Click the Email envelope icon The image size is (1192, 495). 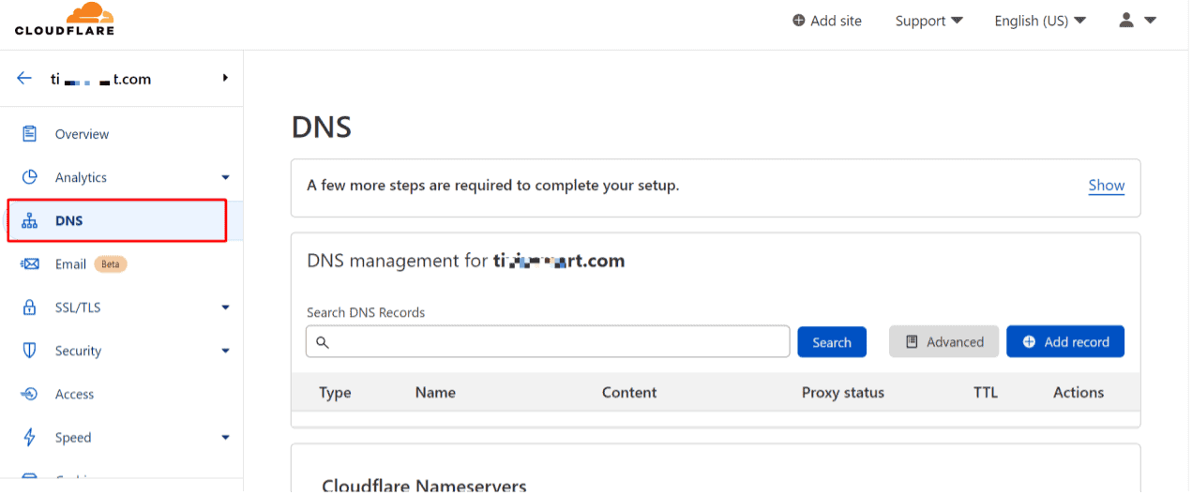30,264
